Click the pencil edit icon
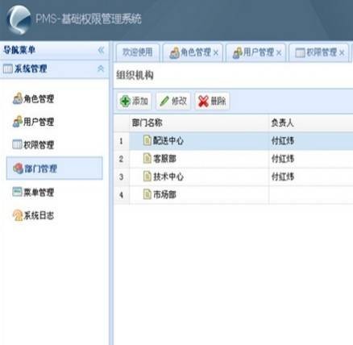The image size is (353, 345). coord(164,102)
